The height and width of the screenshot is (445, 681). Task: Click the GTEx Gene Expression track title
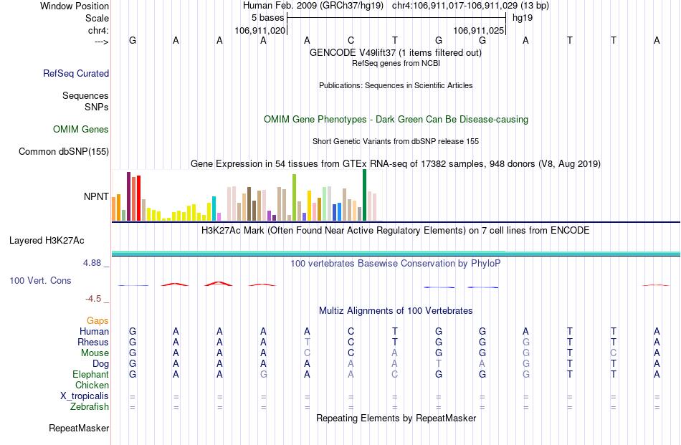click(x=396, y=163)
